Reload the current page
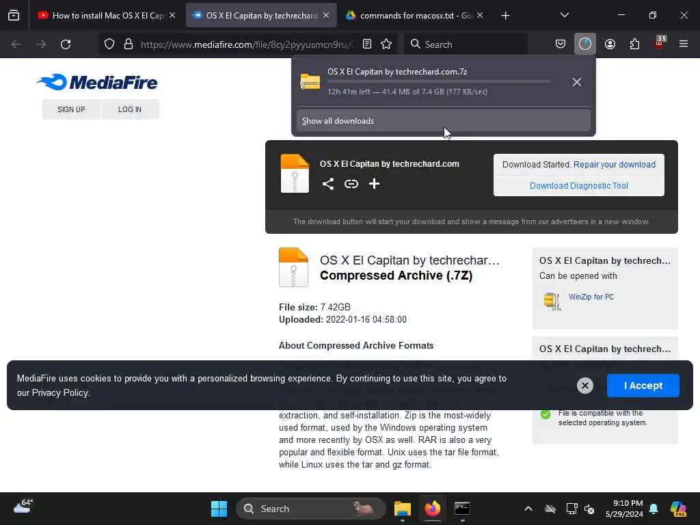 tap(66, 44)
